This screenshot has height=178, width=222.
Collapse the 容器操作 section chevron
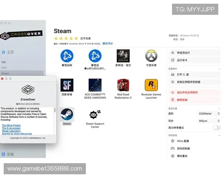pyautogui.click(x=219, y=69)
